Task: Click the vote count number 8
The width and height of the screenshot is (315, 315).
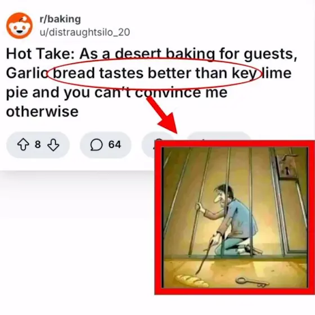Action: (38, 145)
